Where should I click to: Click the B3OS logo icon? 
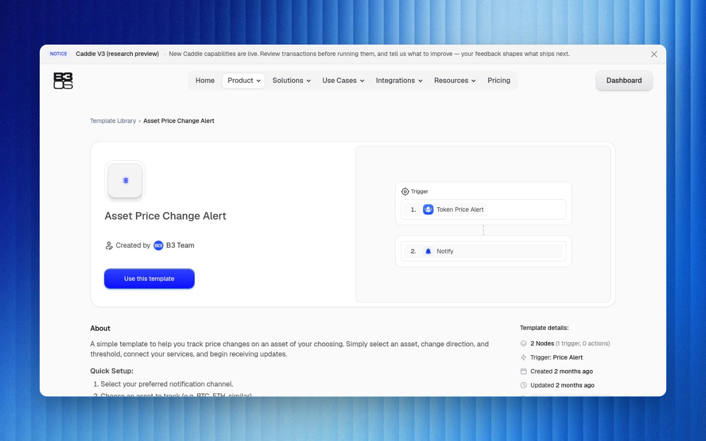(x=63, y=81)
